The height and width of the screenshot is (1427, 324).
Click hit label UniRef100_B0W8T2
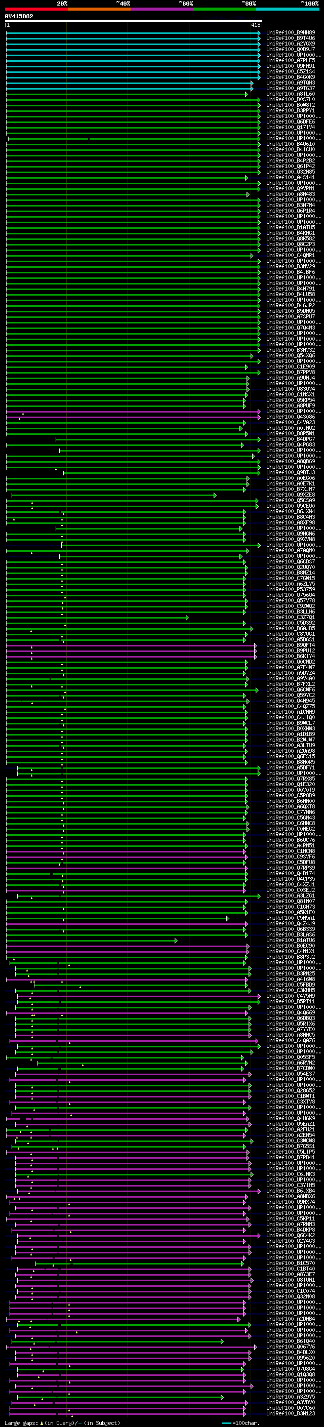click(x=291, y=105)
